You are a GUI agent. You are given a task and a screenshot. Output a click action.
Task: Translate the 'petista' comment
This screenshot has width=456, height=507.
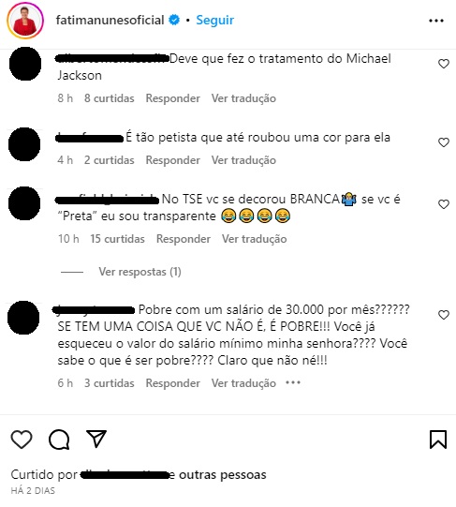(243, 160)
